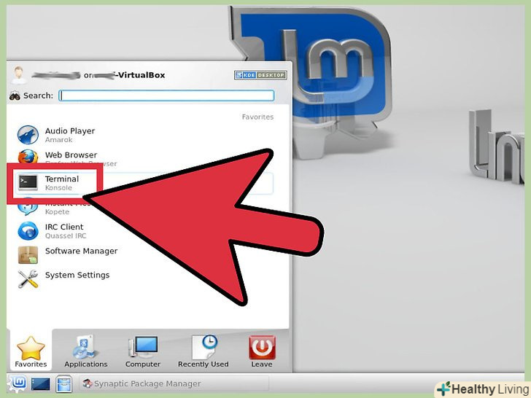Click the "Terminal" label text
This screenshot has height=398, width=531.
[62, 179]
